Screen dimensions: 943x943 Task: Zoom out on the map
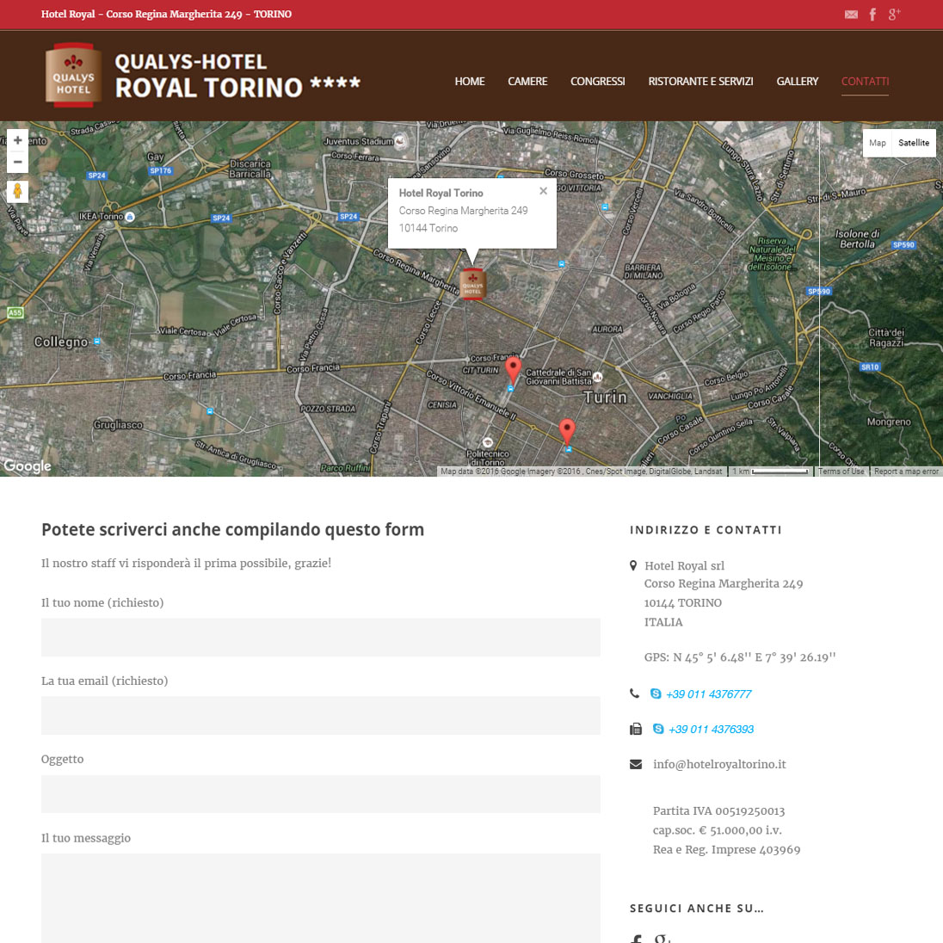[x=18, y=162]
